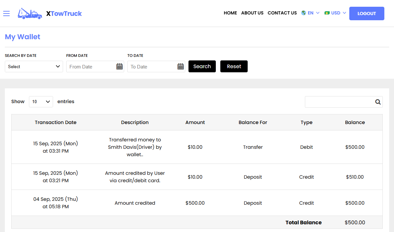The image size is (394, 232).
Task: Click the globe icon next to EN
Action: (303, 13)
